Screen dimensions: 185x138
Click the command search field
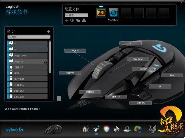[29, 37]
